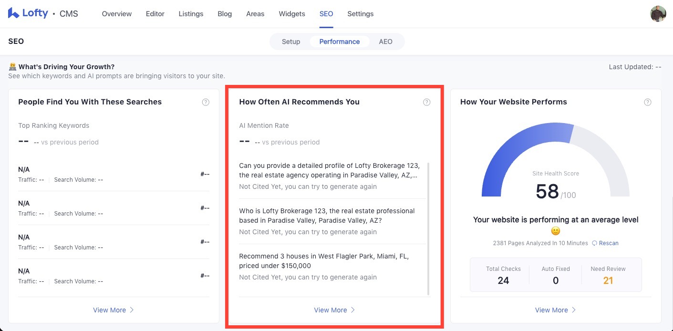Open the user profile avatar
Screen dimensions: 673x331
(658, 14)
